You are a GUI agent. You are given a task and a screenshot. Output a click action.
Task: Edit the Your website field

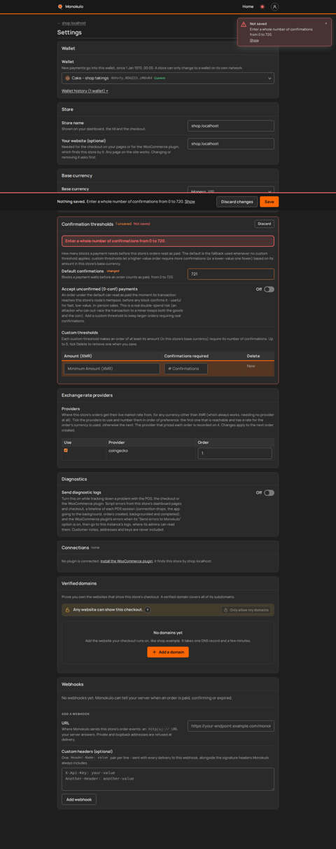(x=230, y=143)
